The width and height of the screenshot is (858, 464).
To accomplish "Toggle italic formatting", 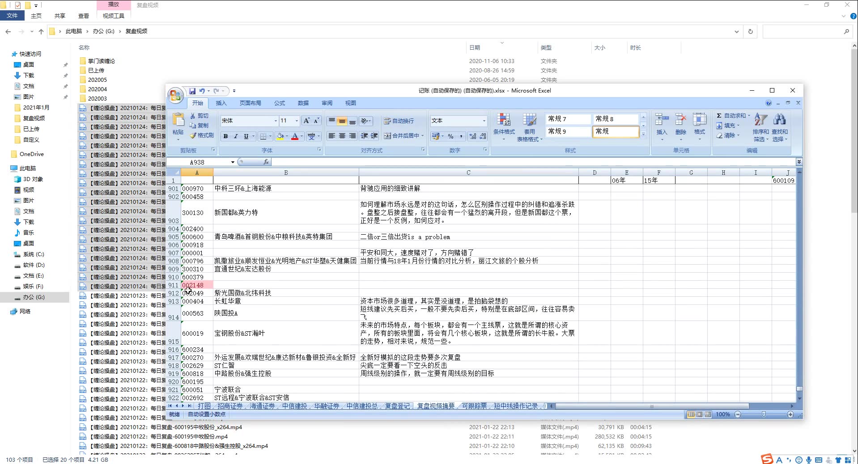I will coord(236,136).
